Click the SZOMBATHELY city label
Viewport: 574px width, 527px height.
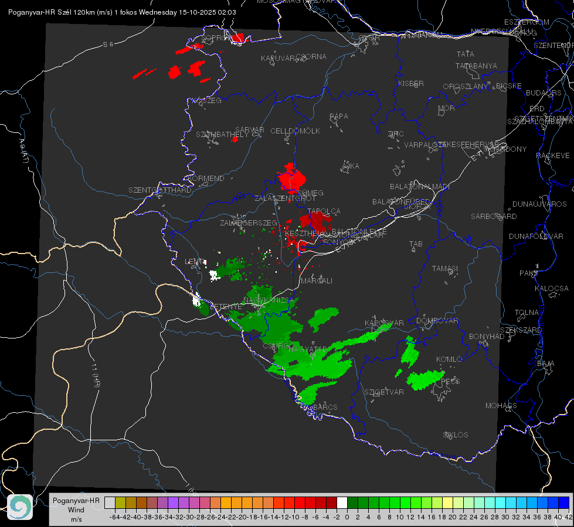pos(222,134)
